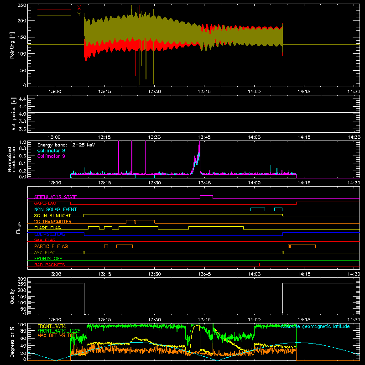Select the PARTICLE_FLAG label

tap(51, 246)
